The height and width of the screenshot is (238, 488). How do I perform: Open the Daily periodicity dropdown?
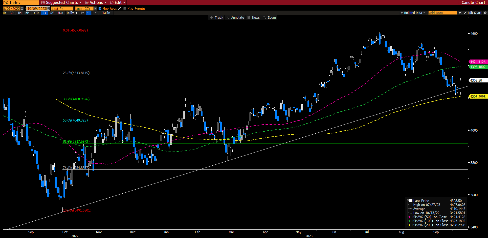(72, 13)
